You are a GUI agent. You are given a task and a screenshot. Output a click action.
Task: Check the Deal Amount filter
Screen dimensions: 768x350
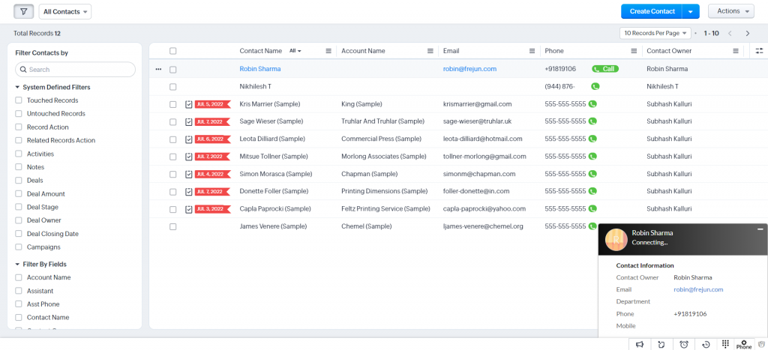(x=19, y=194)
